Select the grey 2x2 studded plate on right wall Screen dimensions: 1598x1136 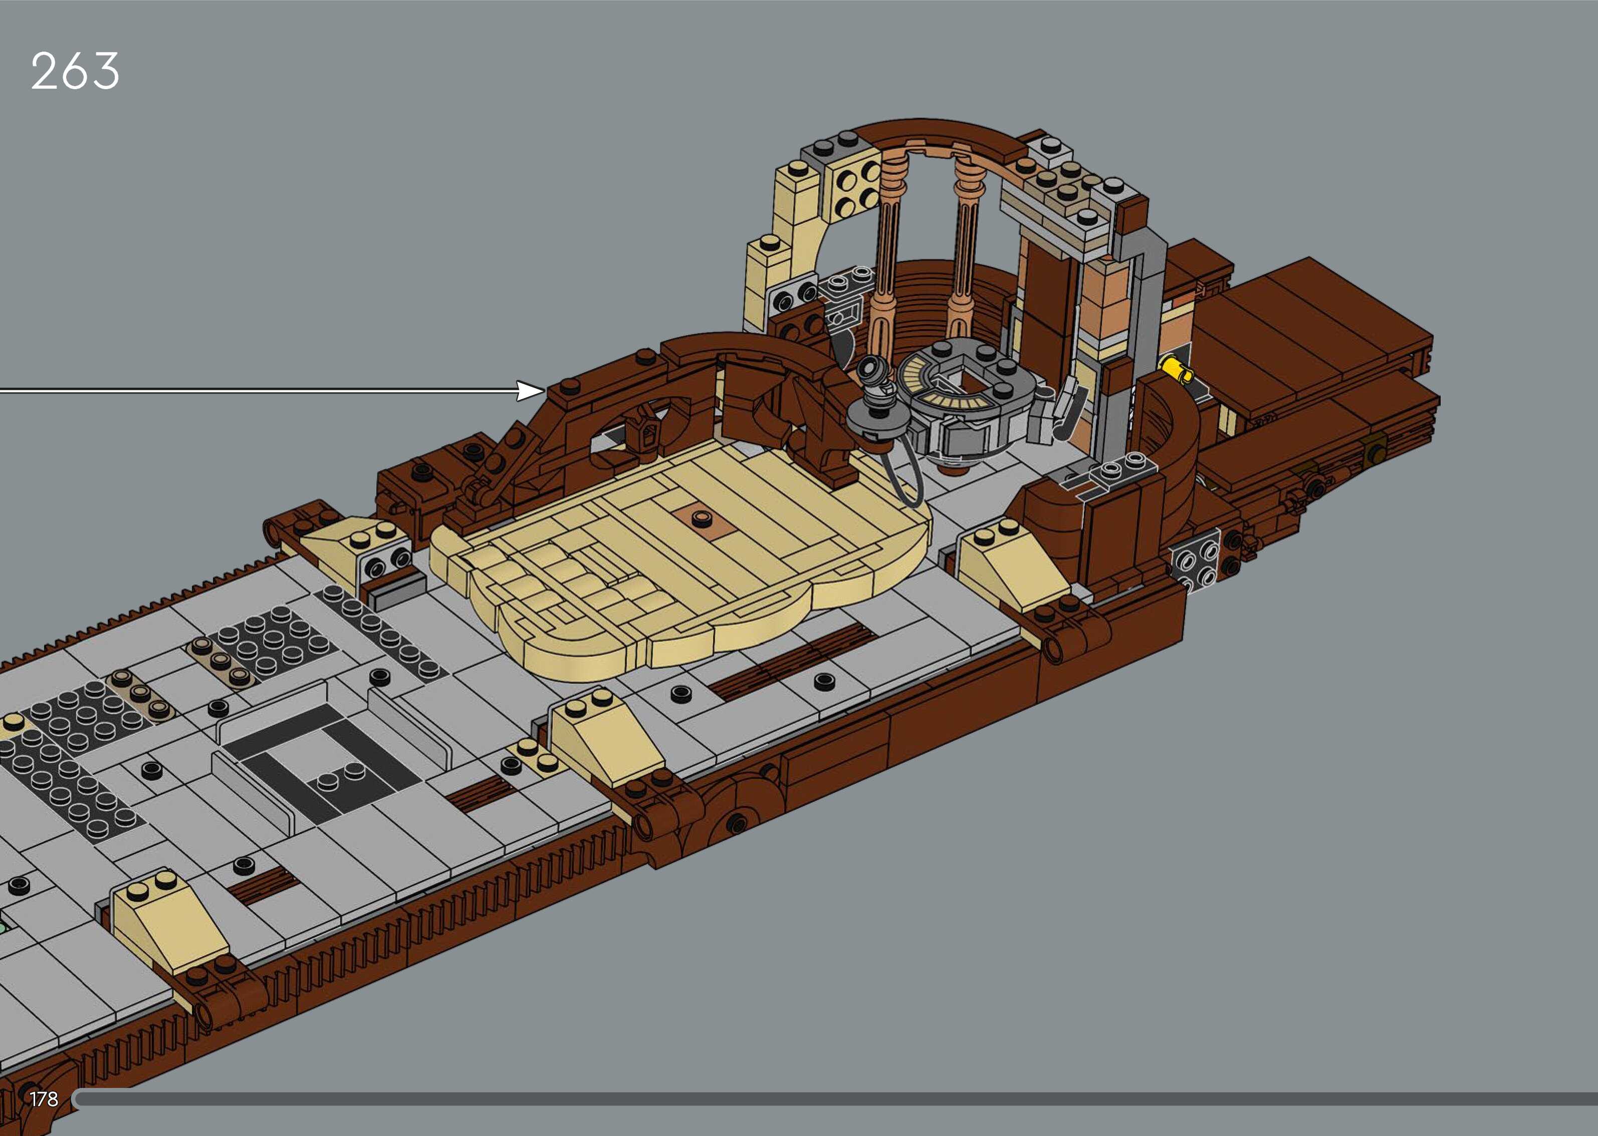click(1198, 564)
